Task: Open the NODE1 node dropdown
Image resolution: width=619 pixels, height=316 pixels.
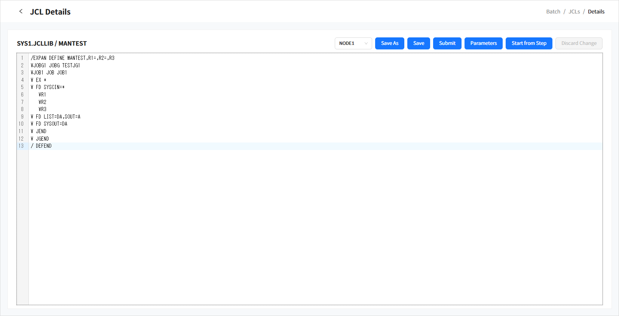Action: (353, 43)
